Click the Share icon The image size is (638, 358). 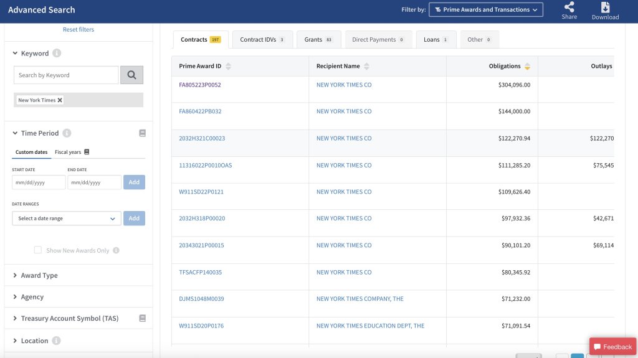click(569, 7)
